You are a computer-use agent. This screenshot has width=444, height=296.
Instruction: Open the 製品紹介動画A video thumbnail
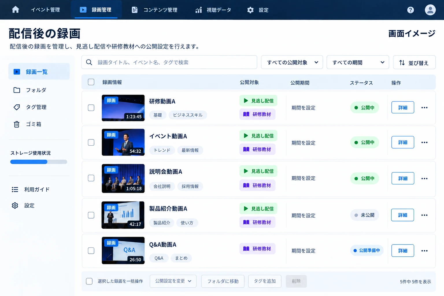pyautogui.click(x=123, y=215)
